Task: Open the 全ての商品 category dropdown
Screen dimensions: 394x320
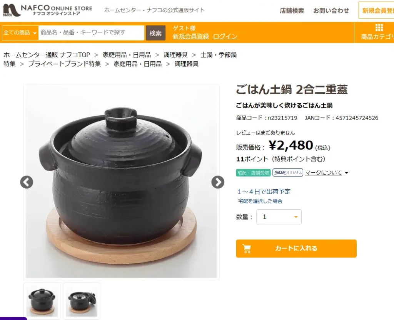Action: 20,33
